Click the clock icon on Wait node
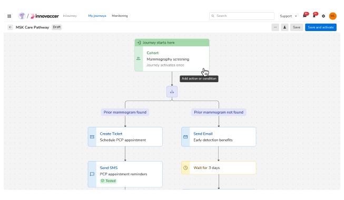344x200 pixels. tap(185, 168)
